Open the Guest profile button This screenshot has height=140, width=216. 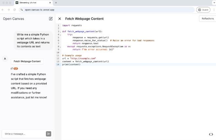[x=203, y=10]
